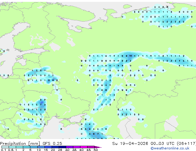
Task: Click the 30–35 mm purple legend swatch
Action: pyautogui.click(x=69, y=147)
